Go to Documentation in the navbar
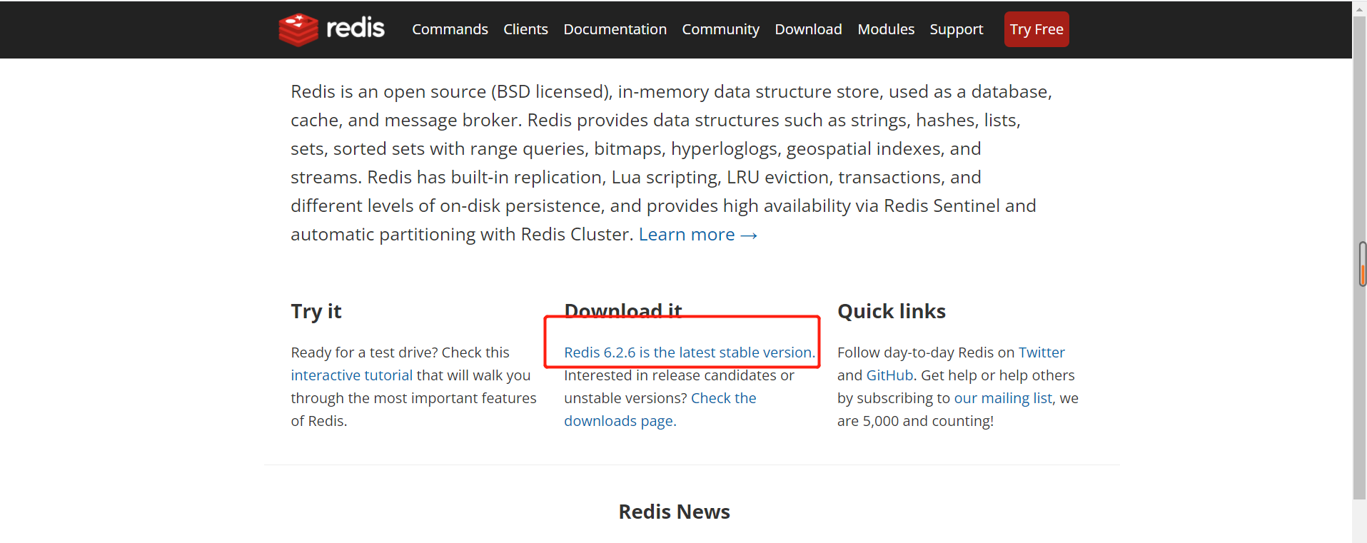 pyautogui.click(x=615, y=29)
